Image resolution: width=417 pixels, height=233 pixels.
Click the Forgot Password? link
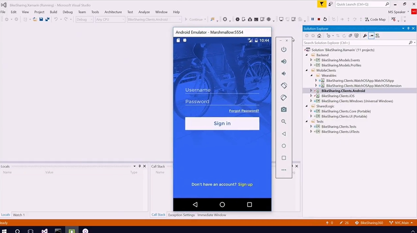point(244,111)
